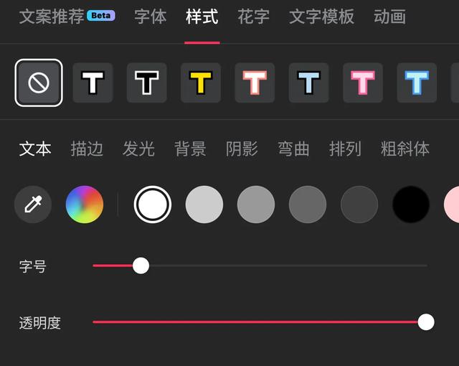The height and width of the screenshot is (366, 459).
Task: Switch to the 动画 tab
Action: click(389, 17)
